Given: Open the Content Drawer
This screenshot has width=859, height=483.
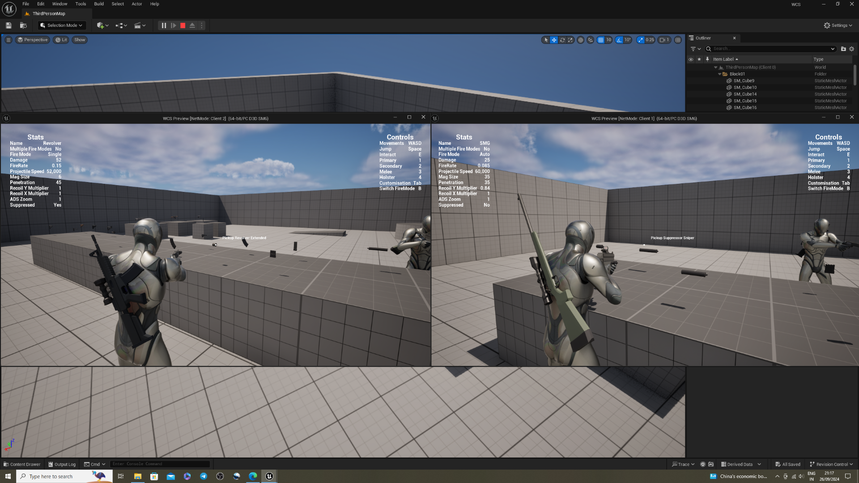Looking at the screenshot, I should point(22,464).
